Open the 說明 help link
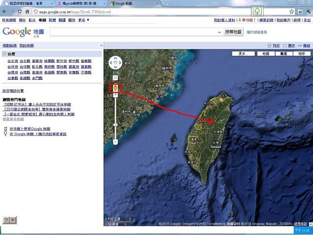Image resolution: width=313 pixels, height=235 pixels. [297, 20]
